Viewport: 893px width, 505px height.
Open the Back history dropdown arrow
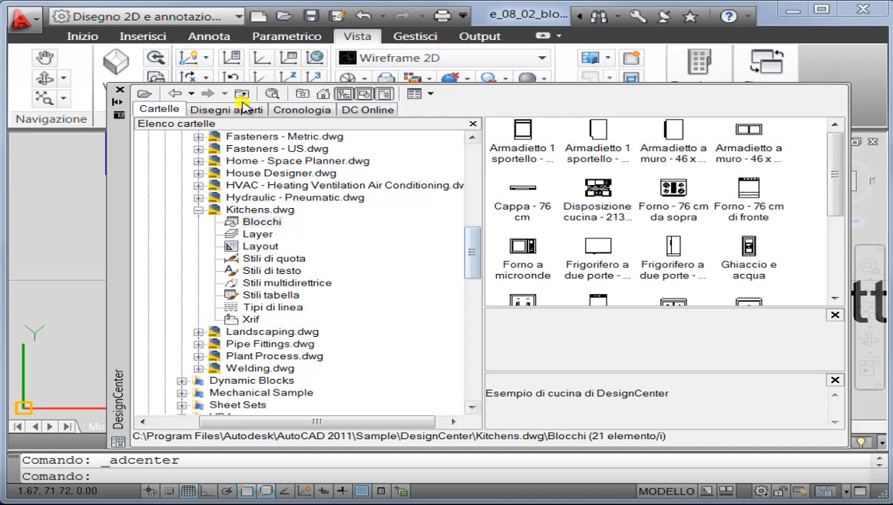(x=191, y=94)
